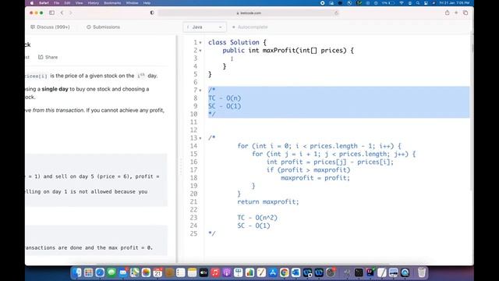Toggle the Autocomplete option
Screen dimensions: 499x281
[249, 27]
